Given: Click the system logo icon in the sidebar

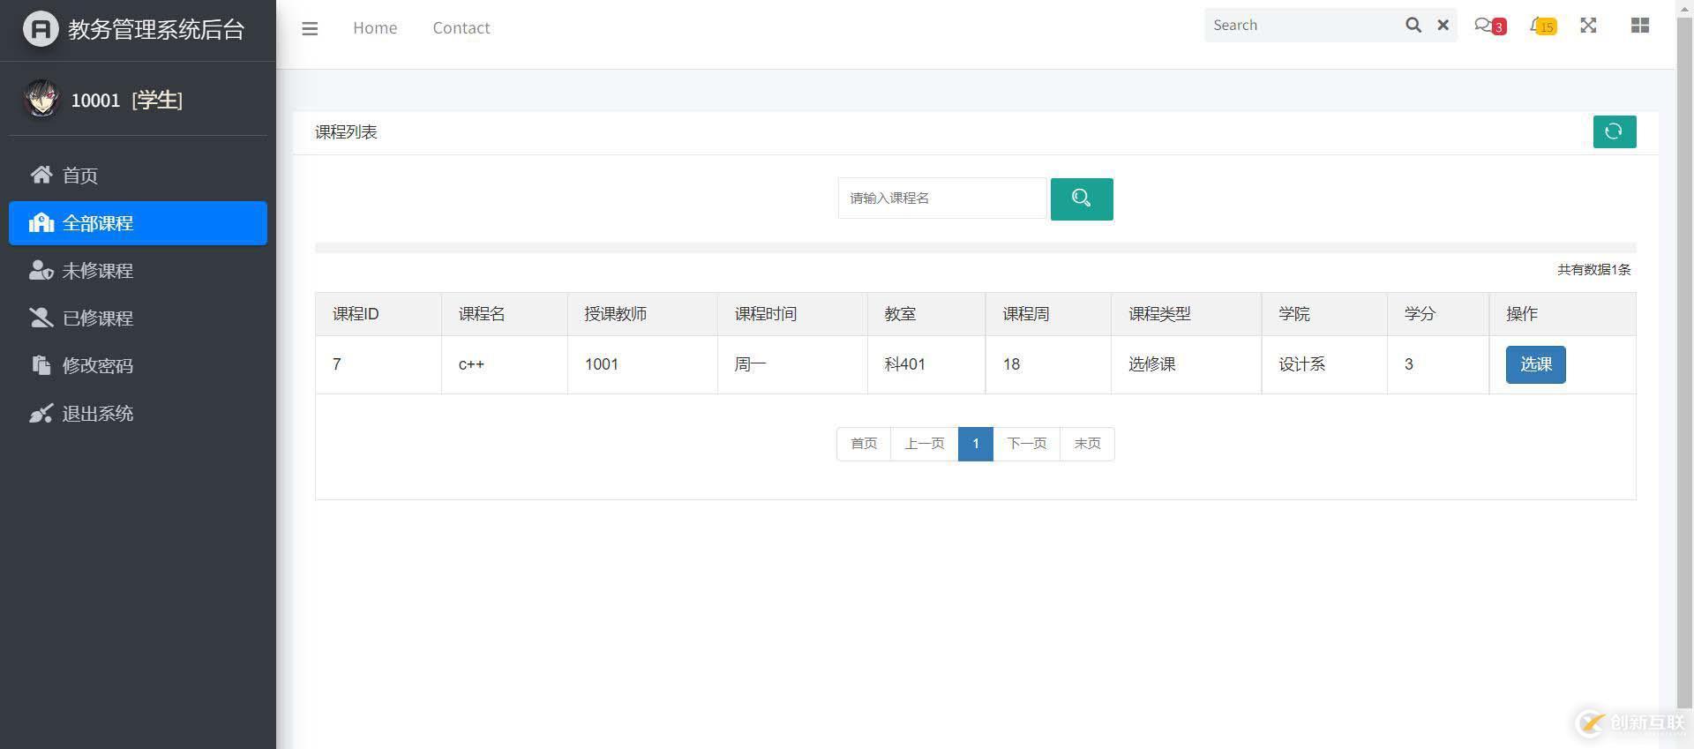Looking at the screenshot, I should tap(41, 29).
